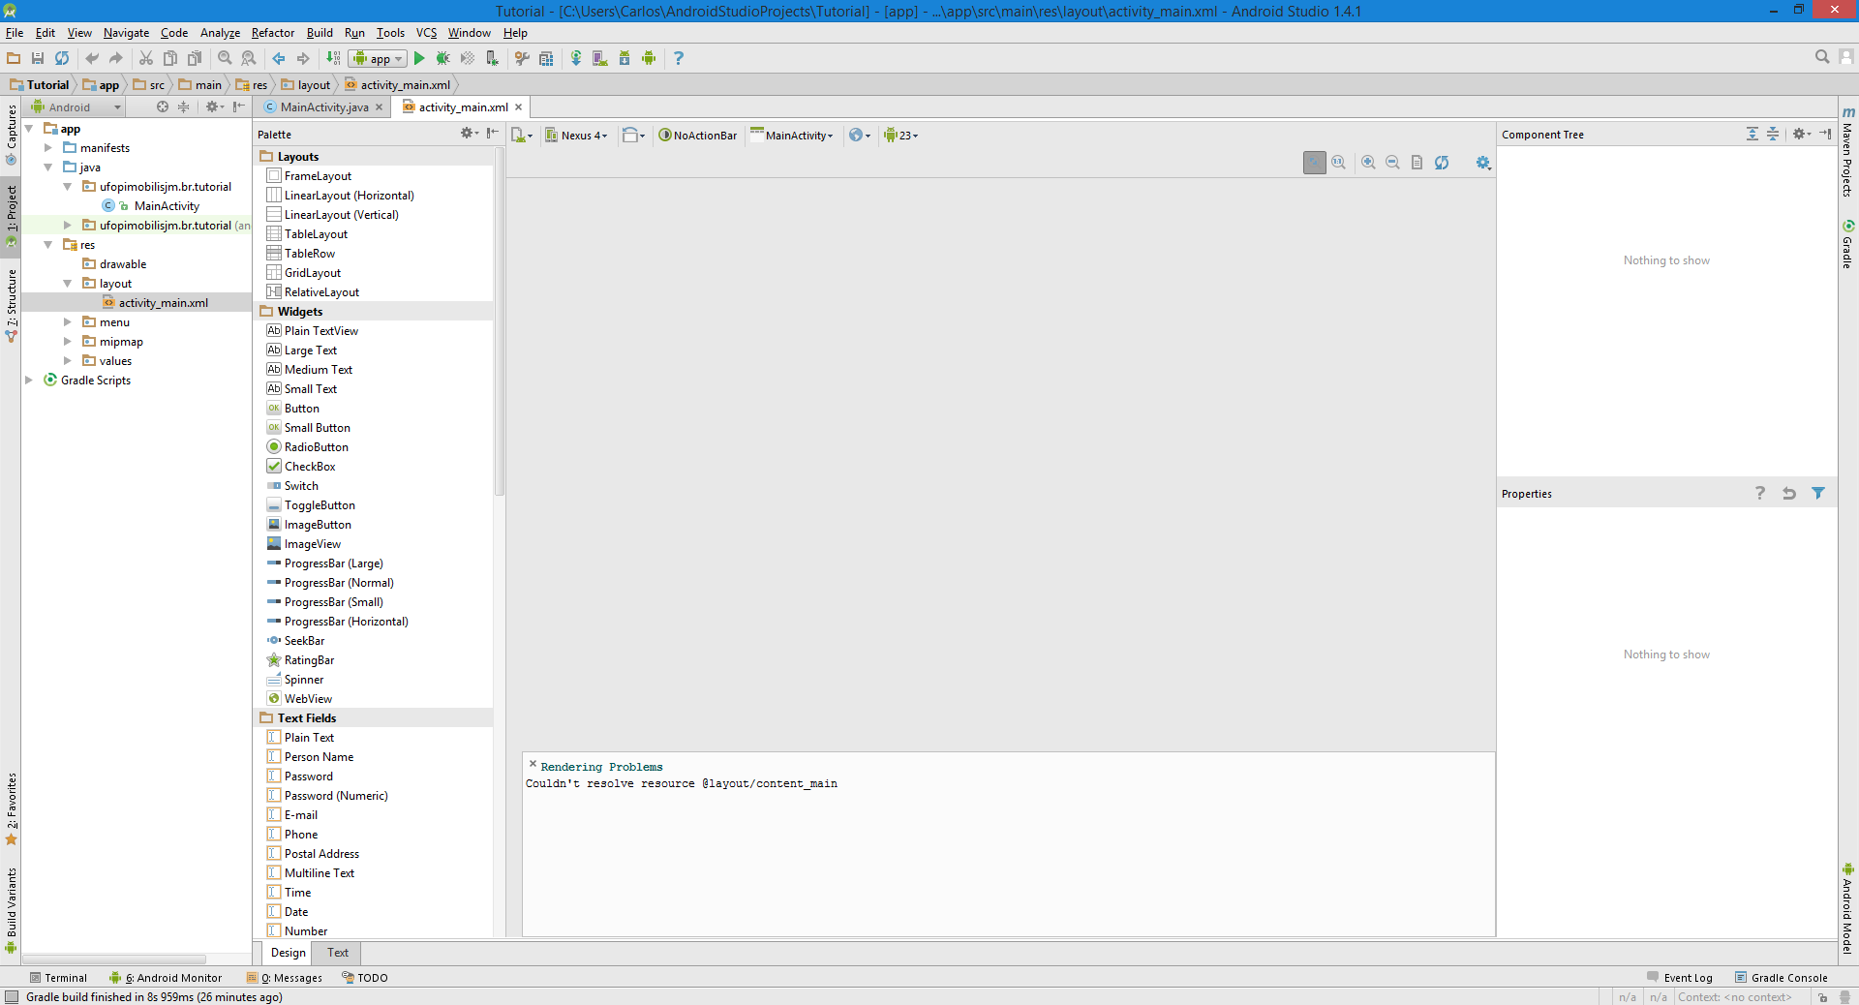Open the AVD Manager icon
Image resolution: width=1859 pixels, height=1005 pixels.
point(600,58)
